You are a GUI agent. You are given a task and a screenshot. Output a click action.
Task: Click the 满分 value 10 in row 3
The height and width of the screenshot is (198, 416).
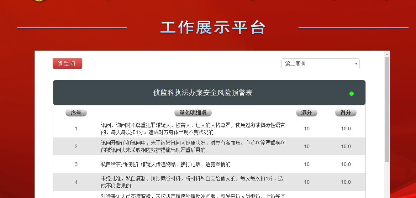pyautogui.click(x=307, y=164)
